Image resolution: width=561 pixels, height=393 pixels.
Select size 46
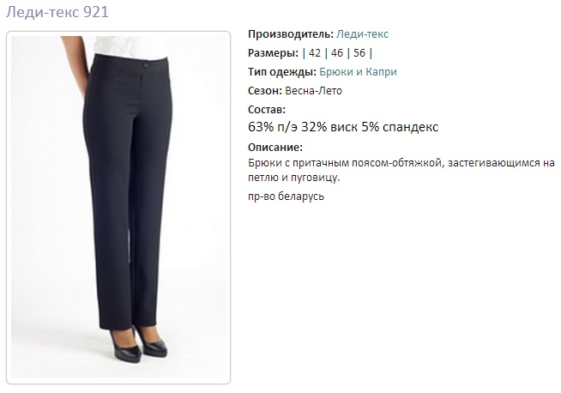(x=337, y=53)
